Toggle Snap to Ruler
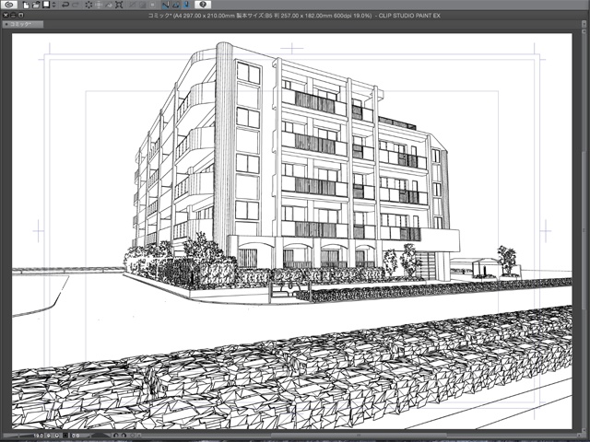Viewport: 590px width, 442px height. click(x=166, y=5)
